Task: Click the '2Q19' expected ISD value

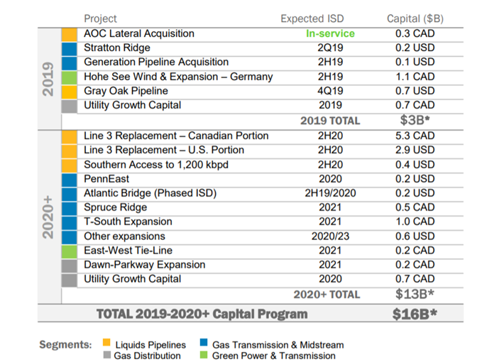Action: tap(330, 48)
